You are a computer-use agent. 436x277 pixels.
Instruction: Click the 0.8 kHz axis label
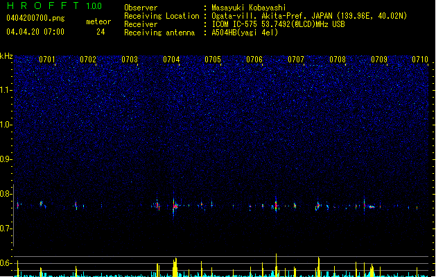[6, 194]
